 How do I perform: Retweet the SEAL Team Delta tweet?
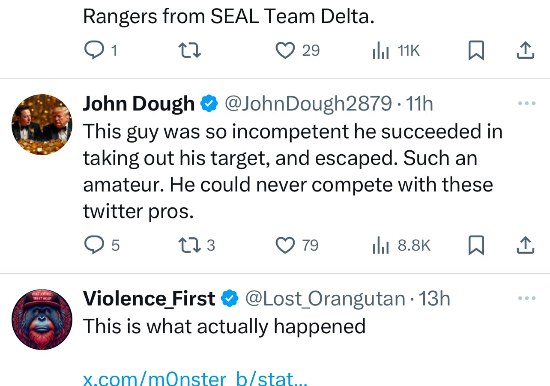tap(189, 51)
